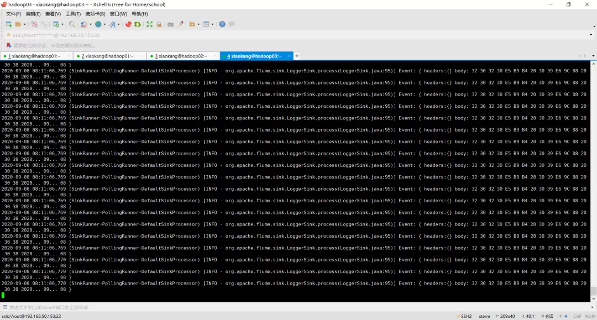Expand the session properties dropdown arrow
Image resolution: width=597 pixels, height=320 pixels.
62,24
